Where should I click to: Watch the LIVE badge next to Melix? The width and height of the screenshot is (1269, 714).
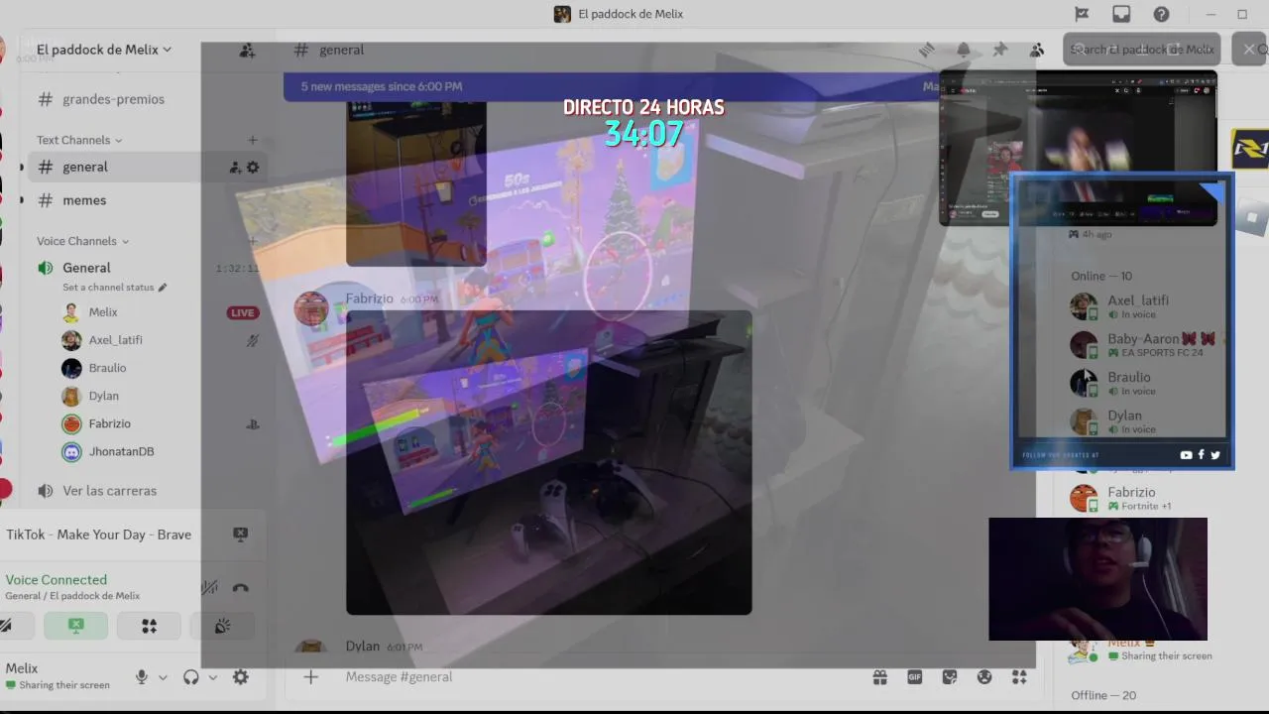click(x=242, y=312)
